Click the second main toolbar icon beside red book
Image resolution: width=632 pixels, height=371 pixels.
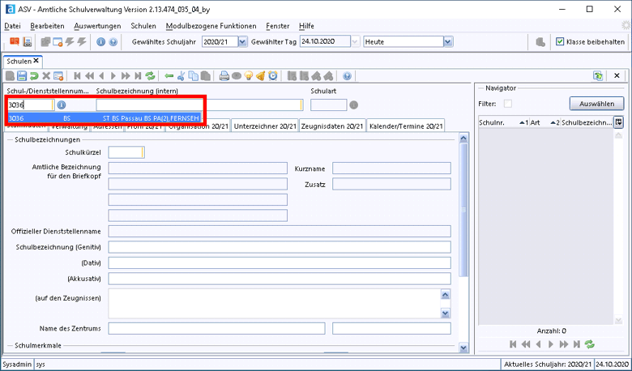pos(27,41)
